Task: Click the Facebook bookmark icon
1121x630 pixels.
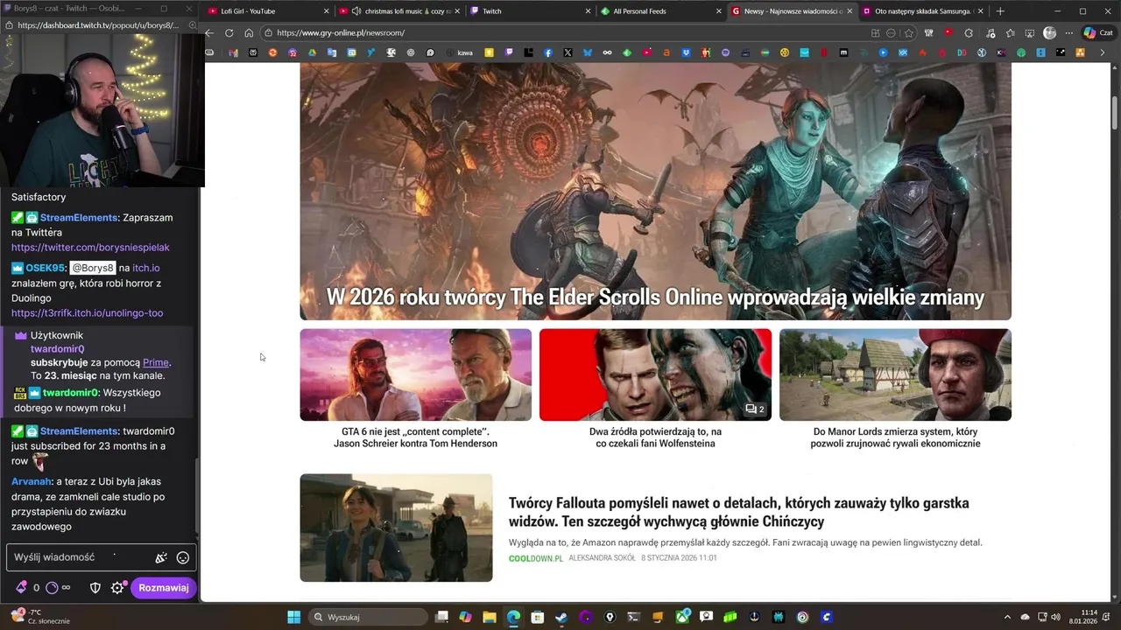Action: (x=548, y=52)
